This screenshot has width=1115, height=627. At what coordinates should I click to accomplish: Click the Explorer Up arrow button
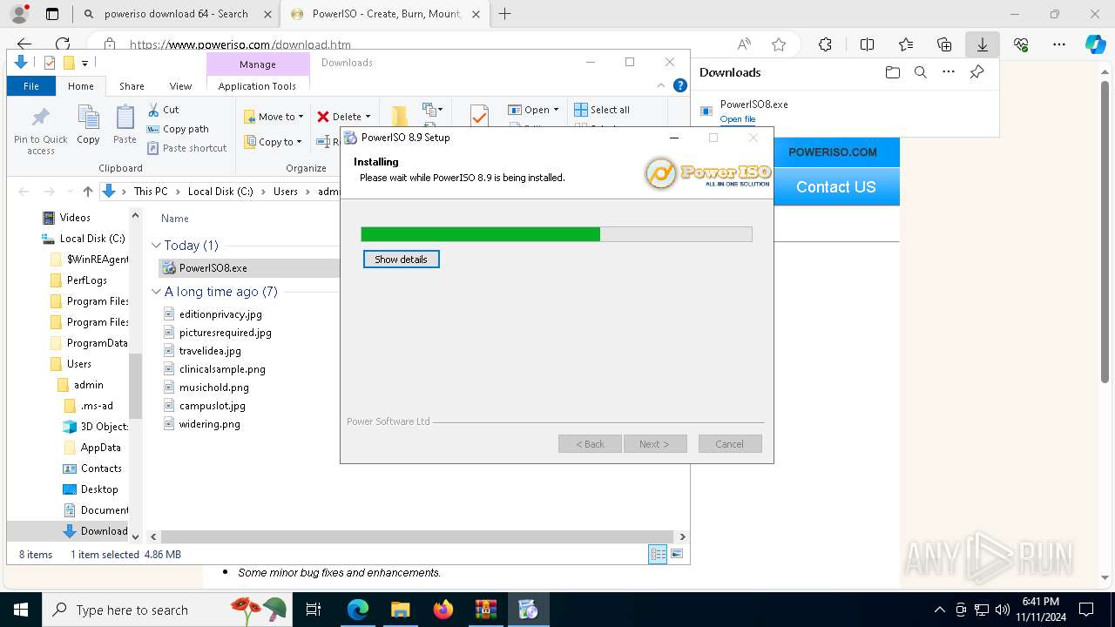tap(87, 192)
